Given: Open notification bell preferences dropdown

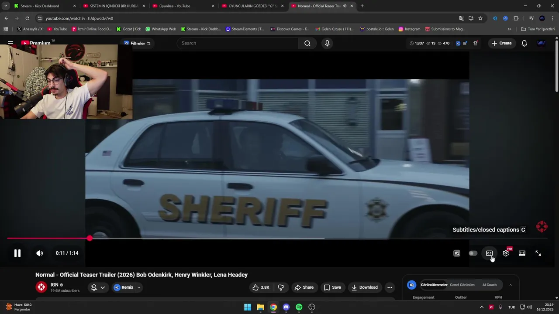Looking at the screenshot, I should tap(97, 287).
